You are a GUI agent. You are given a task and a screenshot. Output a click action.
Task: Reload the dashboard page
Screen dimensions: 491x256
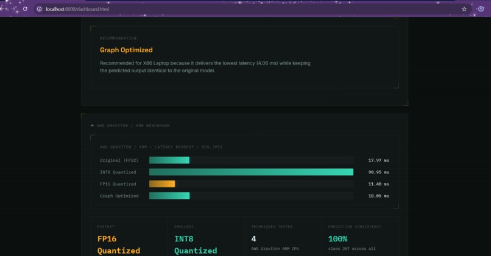point(25,9)
